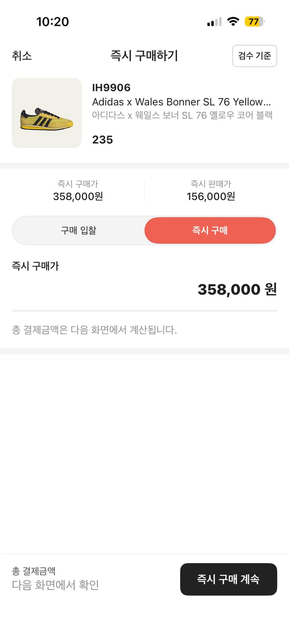This screenshot has width=289, height=628.
Task: Open the 검수 기준 guidelines
Action: click(x=255, y=56)
